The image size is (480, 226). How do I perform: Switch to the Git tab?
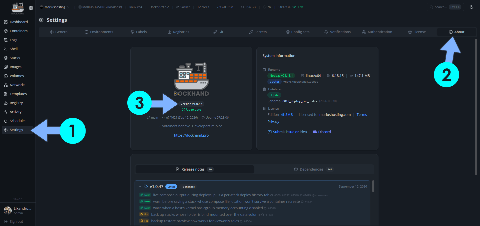click(218, 32)
